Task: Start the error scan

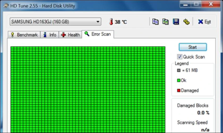Action: (193, 47)
